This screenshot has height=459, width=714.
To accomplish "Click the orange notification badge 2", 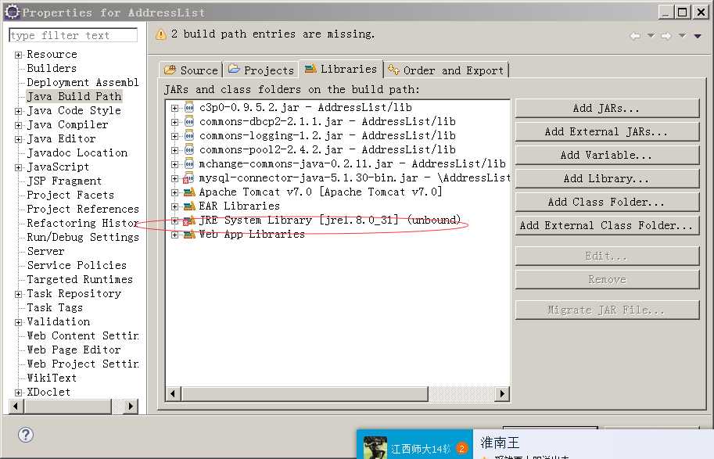I will pyautogui.click(x=461, y=448).
